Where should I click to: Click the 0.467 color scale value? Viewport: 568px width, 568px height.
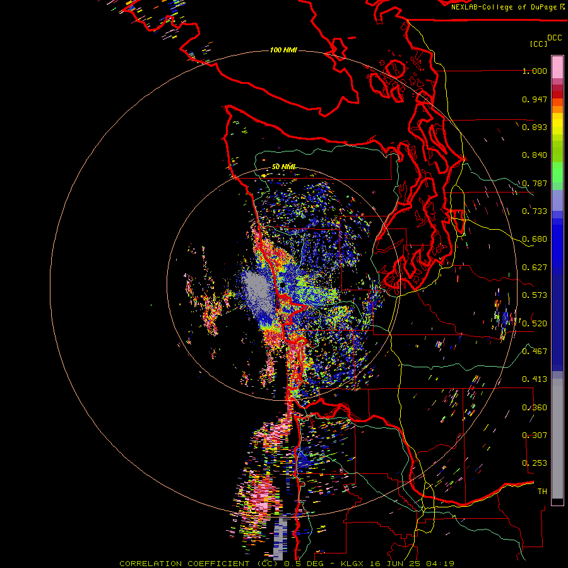[535, 352]
